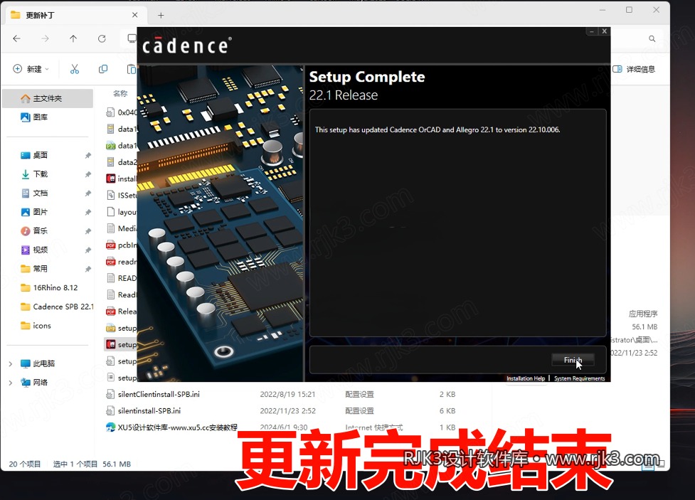Click the Copy icon in toolbar
This screenshot has width=695, height=500.
pyautogui.click(x=103, y=69)
